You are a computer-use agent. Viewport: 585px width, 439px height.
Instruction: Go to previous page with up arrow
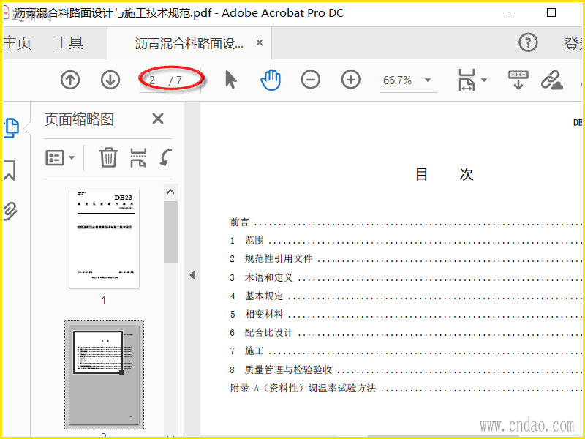point(70,80)
